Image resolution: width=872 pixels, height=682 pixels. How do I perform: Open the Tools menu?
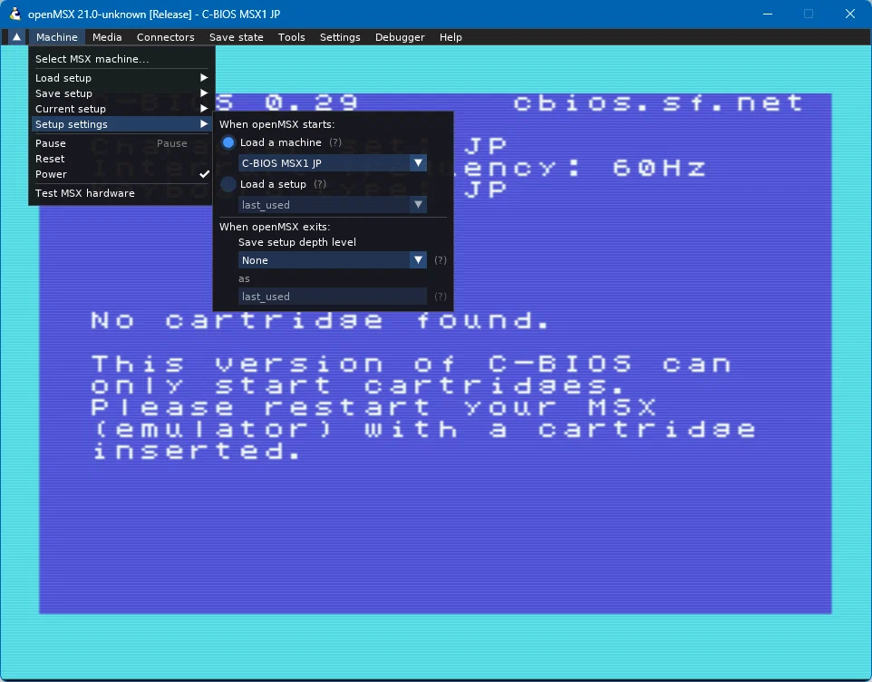click(291, 36)
